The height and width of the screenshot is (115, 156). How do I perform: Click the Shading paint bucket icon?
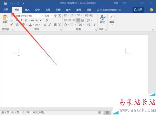tap(66, 25)
